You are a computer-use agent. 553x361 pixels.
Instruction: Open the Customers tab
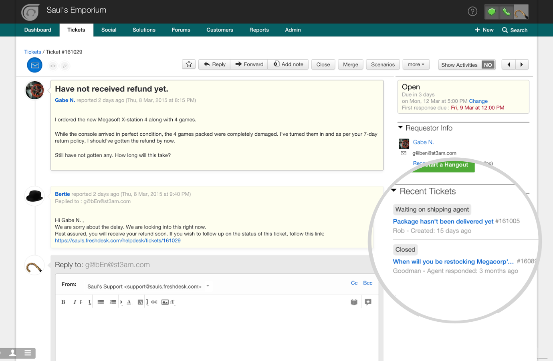220,30
